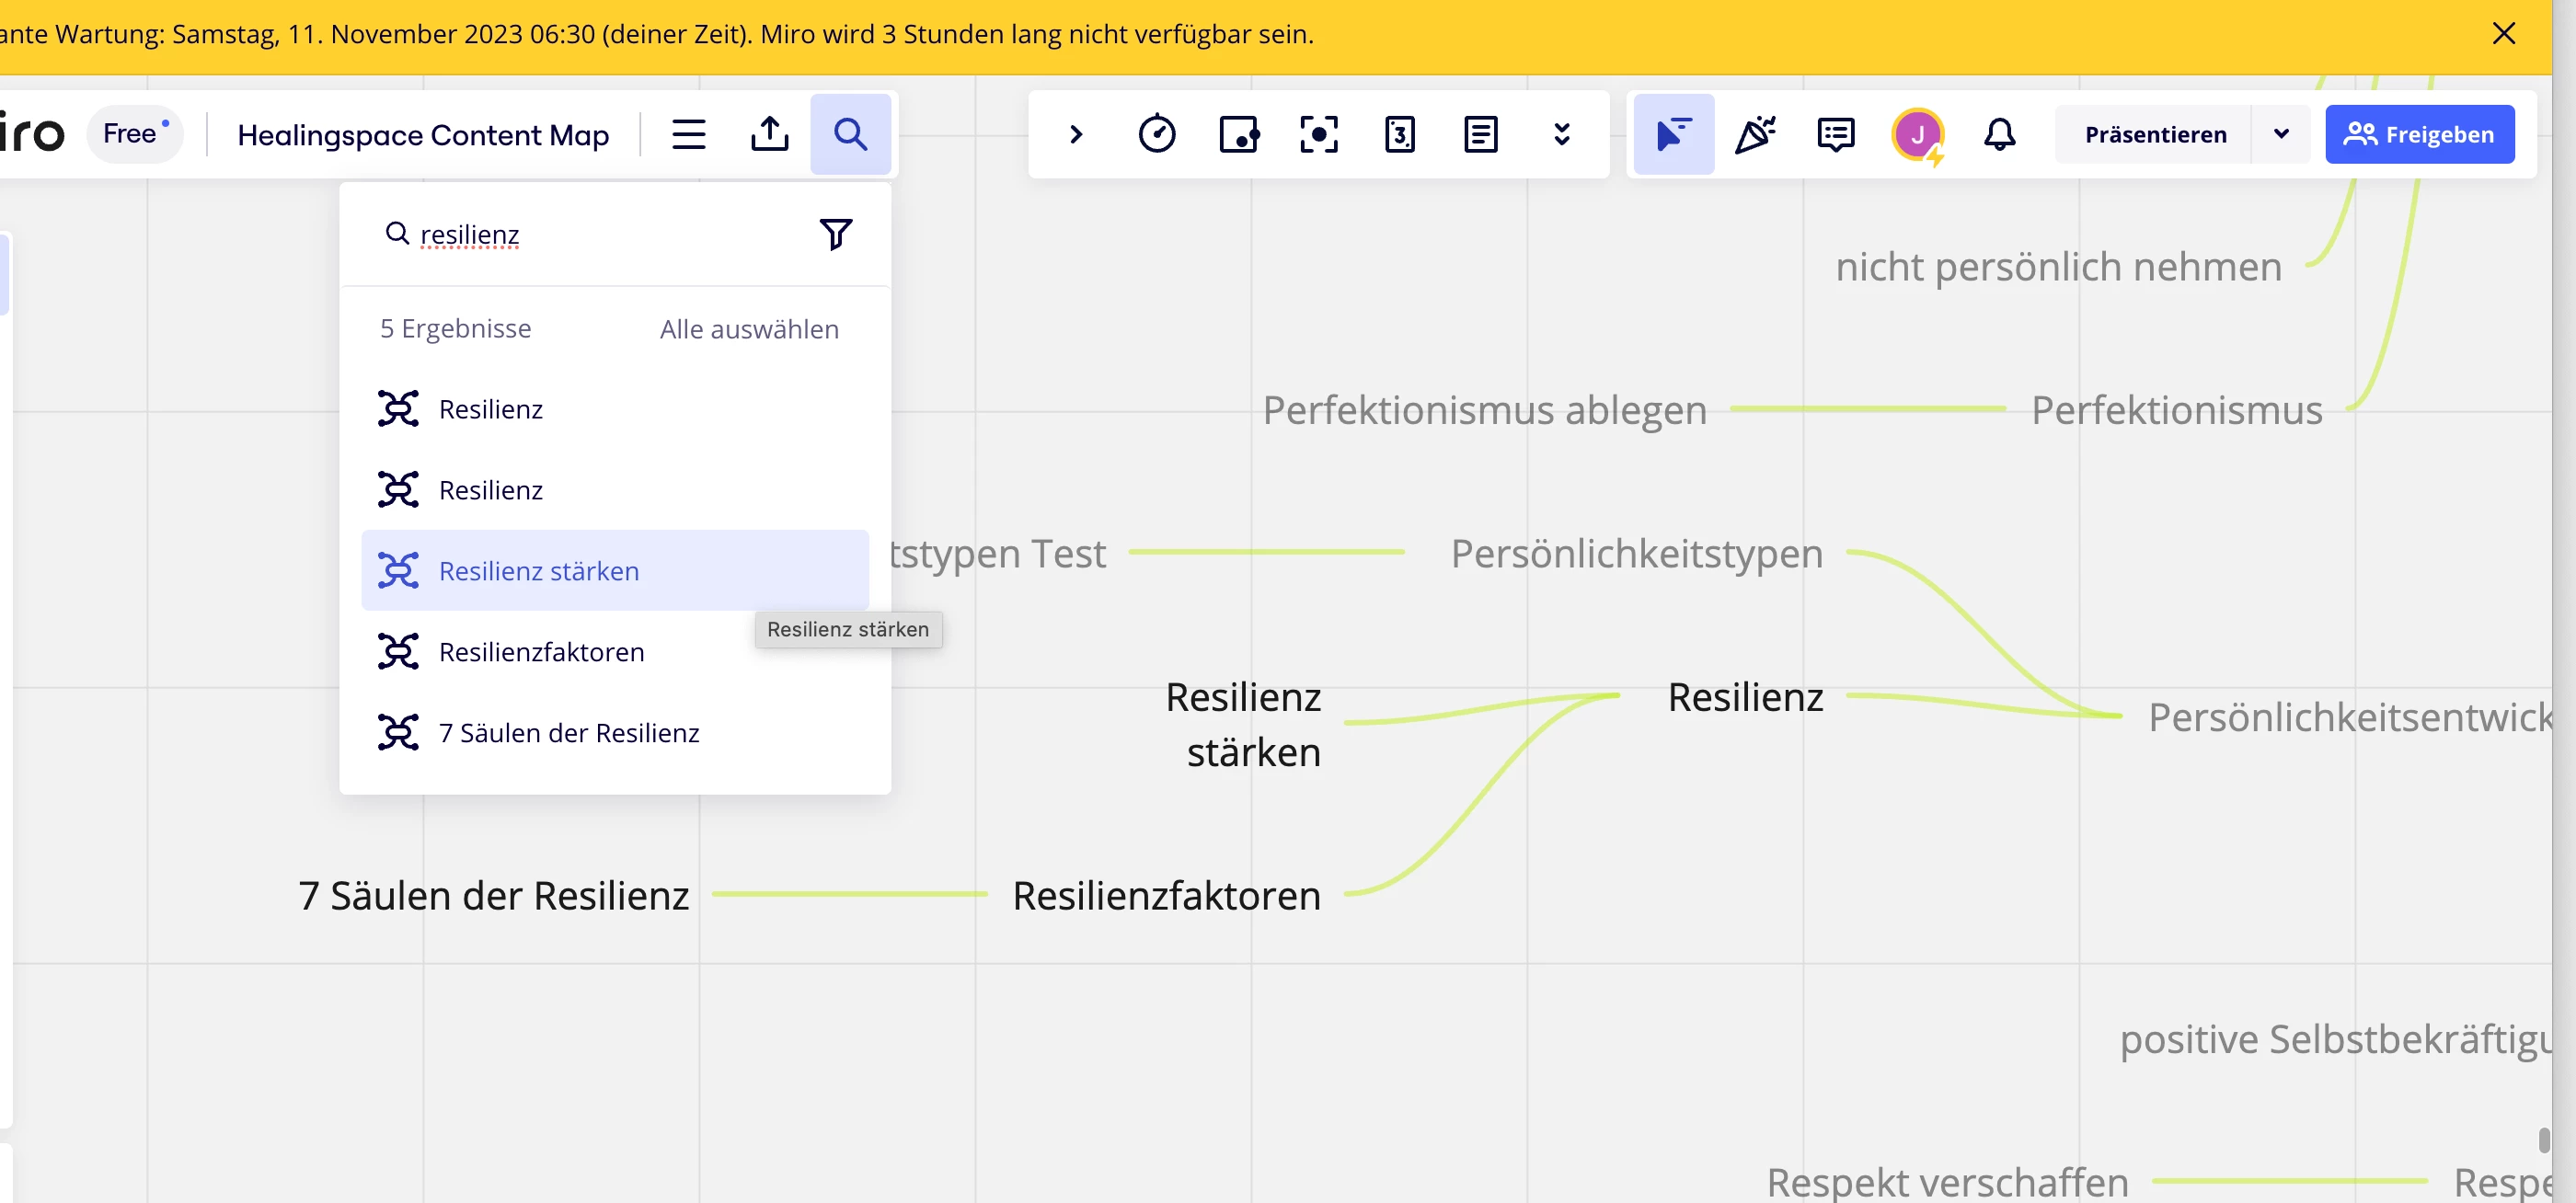Select the Persönlichkeitstypen node
The image size is (2576, 1203).
point(1637,553)
